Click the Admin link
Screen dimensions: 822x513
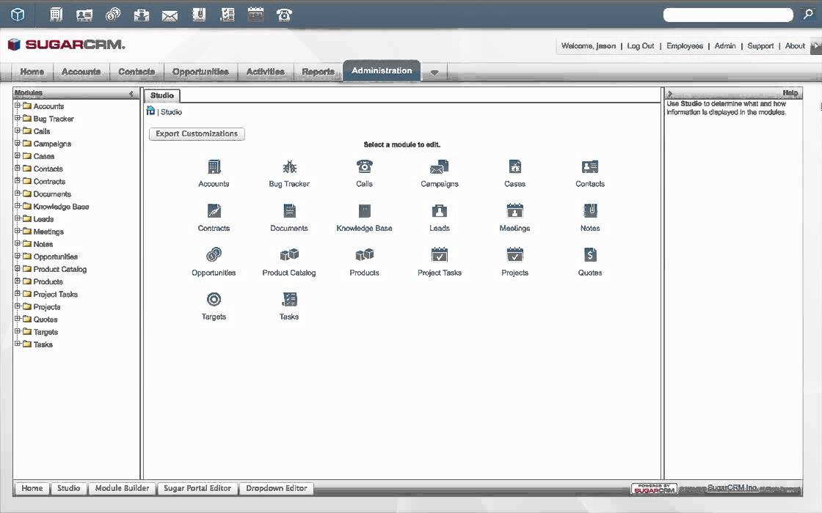tap(725, 46)
